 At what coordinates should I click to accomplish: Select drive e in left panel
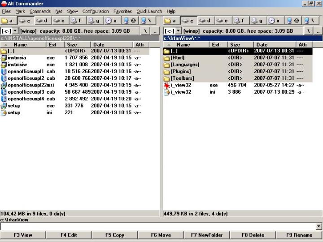pos(60,21)
